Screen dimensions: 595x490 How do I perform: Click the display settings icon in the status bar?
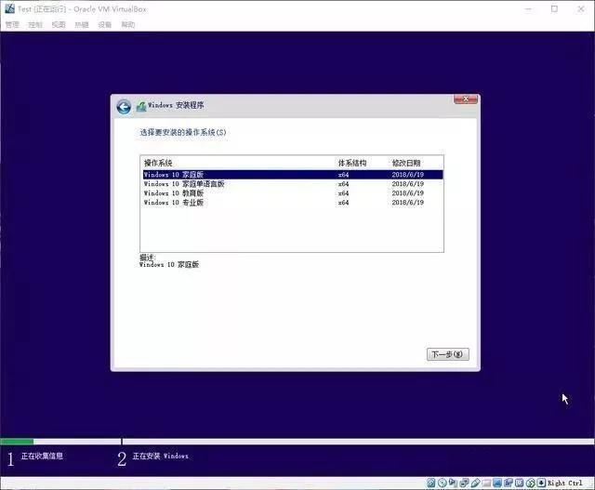497,483
